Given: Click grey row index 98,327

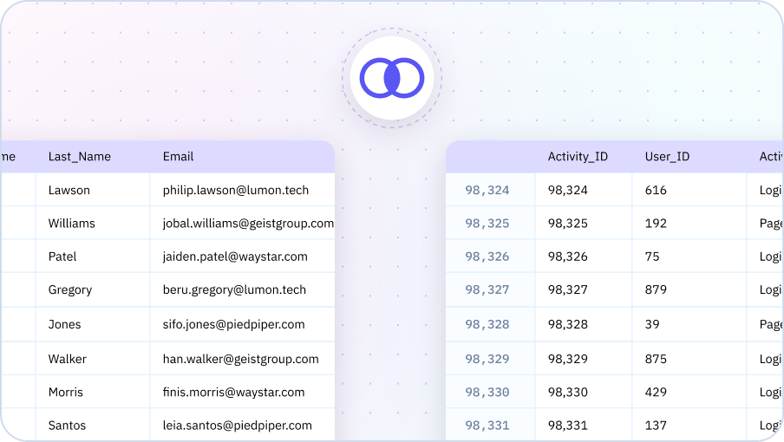Looking at the screenshot, I should point(487,290).
